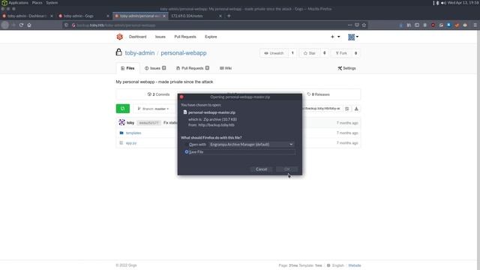Open repository Settings
Screen dimensions: 480x270
pyautogui.click(x=346, y=68)
